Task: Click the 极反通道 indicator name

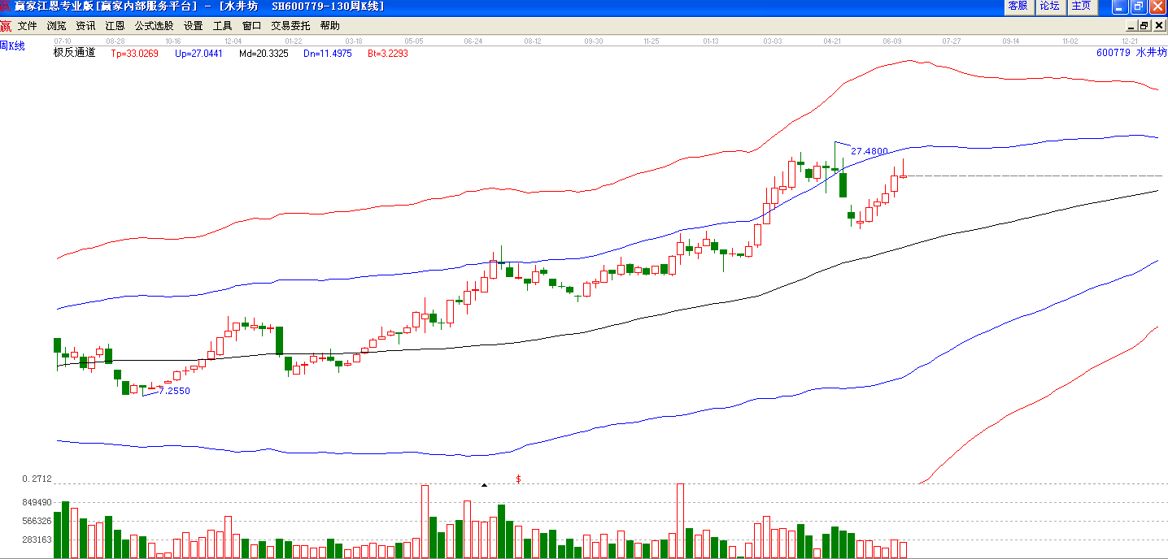Action: click(74, 53)
